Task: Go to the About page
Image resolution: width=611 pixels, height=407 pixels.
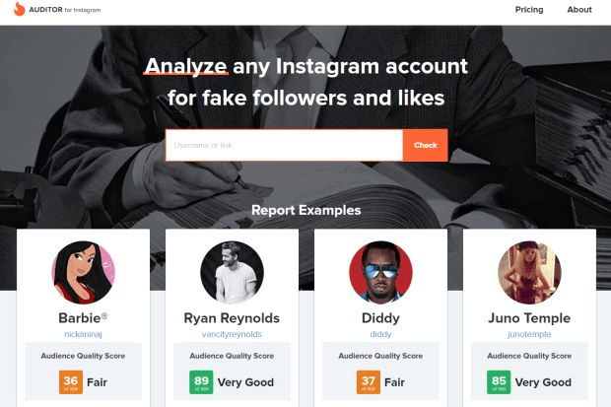Action: coord(579,10)
